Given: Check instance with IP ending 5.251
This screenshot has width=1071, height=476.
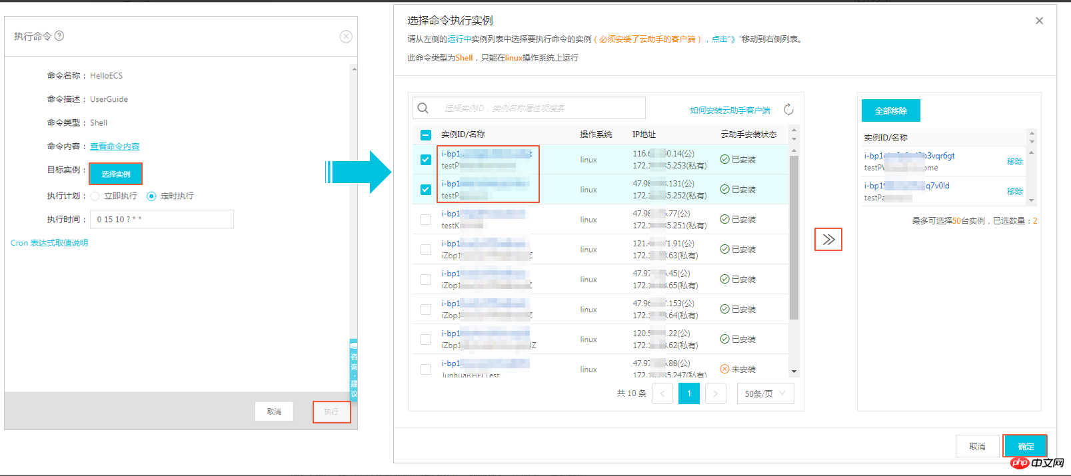Looking at the screenshot, I should 426,220.
